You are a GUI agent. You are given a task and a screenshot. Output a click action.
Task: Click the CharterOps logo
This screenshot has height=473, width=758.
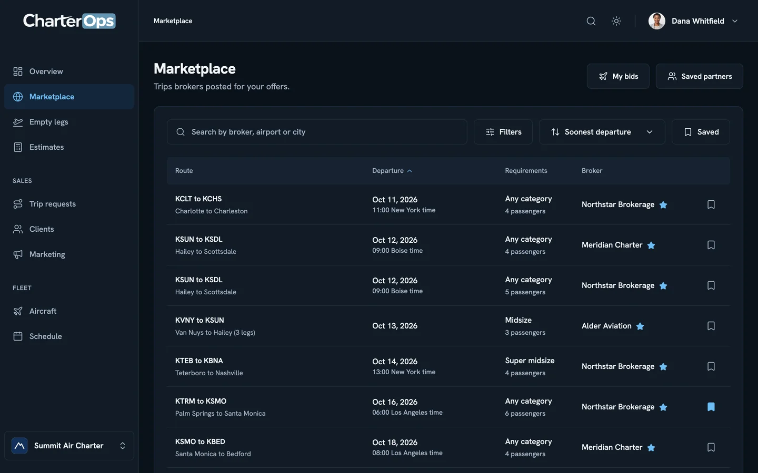point(69,21)
